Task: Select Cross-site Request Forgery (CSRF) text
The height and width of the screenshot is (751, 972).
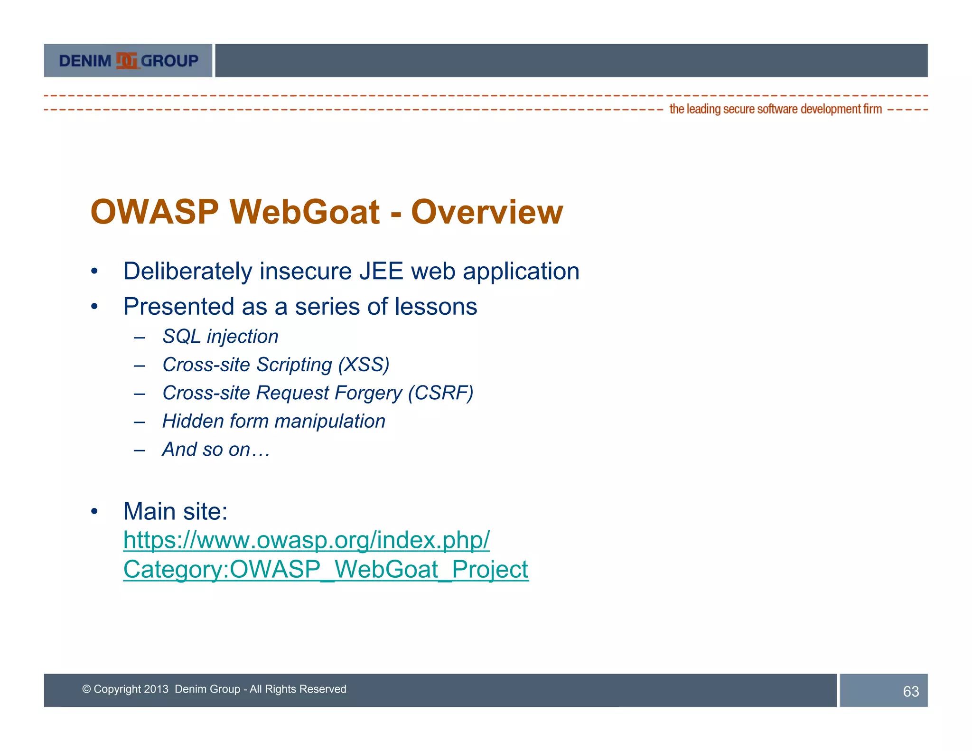Action: (318, 393)
